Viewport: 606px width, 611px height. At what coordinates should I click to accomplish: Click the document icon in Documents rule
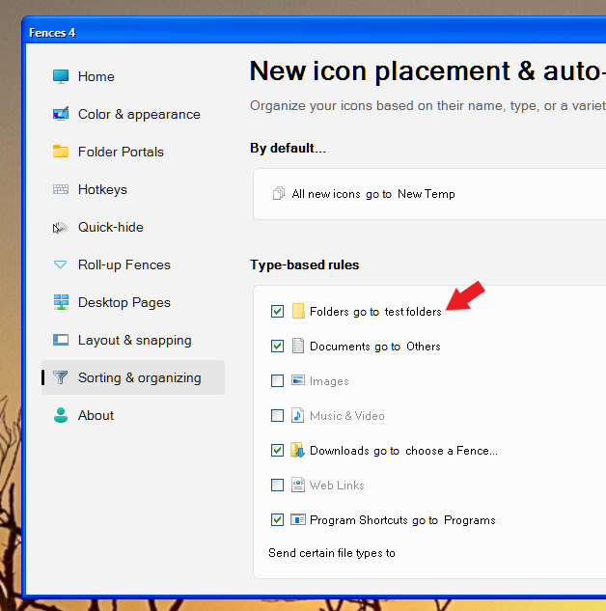click(x=298, y=346)
